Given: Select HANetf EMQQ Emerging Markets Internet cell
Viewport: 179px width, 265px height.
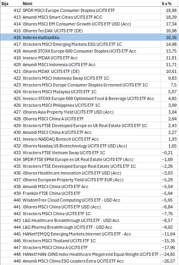Looking at the screenshot, I should [x=91, y=234].
